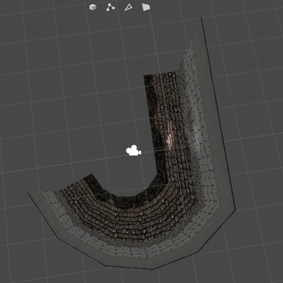
Task: Switch to Vertex selection mode icon
Action: point(110,7)
